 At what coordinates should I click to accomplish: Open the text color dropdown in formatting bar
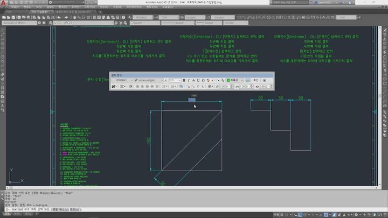coord(235,80)
